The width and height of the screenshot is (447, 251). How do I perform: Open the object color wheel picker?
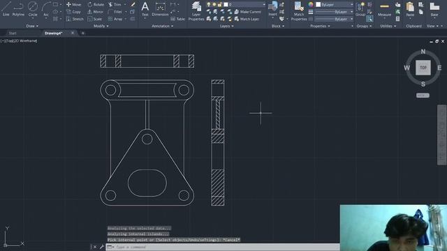click(311, 5)
